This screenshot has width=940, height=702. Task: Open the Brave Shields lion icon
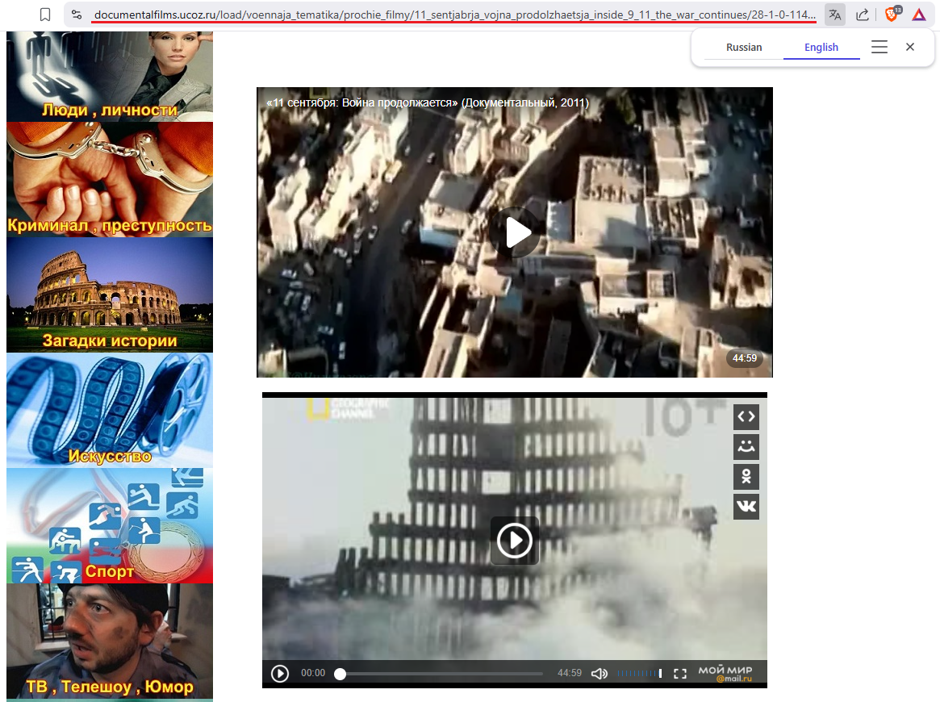click(892, 14)
